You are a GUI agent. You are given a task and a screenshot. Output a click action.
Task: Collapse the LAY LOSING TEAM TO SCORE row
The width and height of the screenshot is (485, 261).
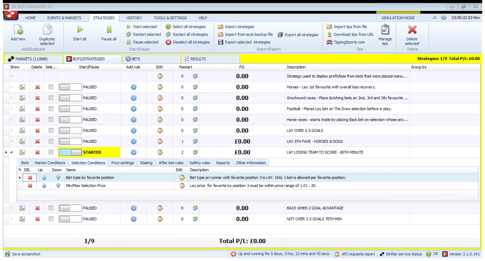[x=11, y=152]
